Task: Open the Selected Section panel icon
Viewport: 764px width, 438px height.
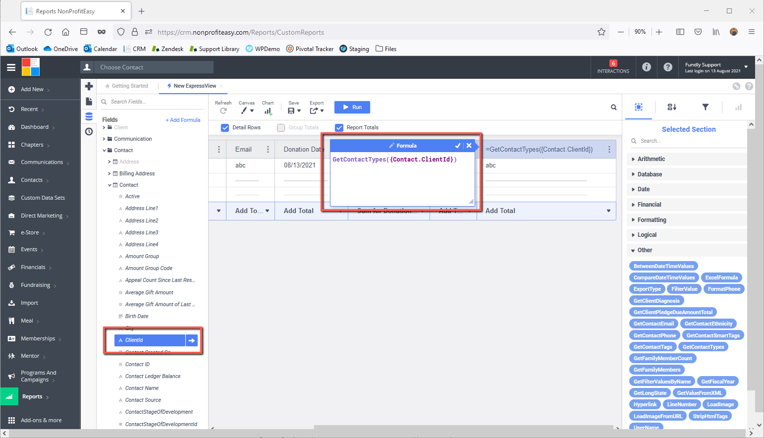Action: tap(639, 107)
